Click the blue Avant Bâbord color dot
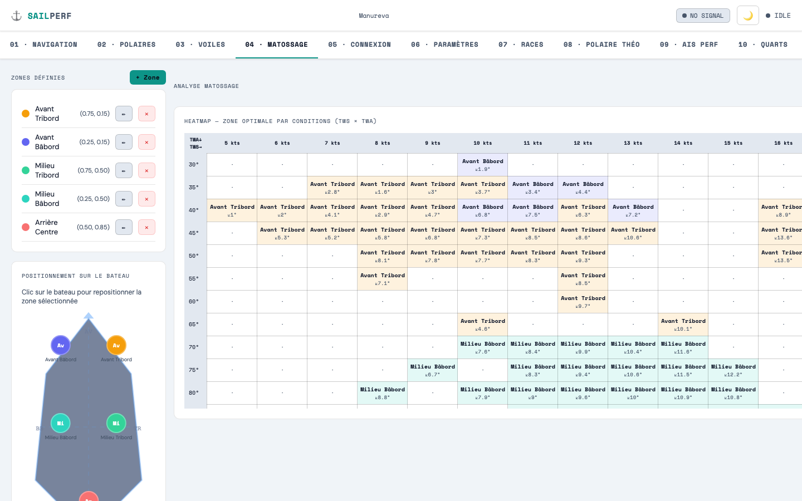 [x=26, y=142]
